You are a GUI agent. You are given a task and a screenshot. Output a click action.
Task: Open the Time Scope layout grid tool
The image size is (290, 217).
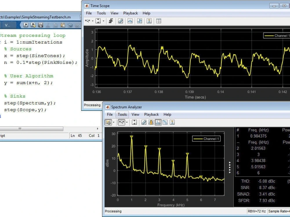[158, 21]
